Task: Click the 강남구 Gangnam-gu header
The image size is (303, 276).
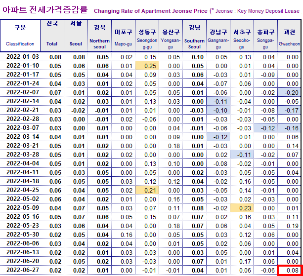Action: point(218,36)
